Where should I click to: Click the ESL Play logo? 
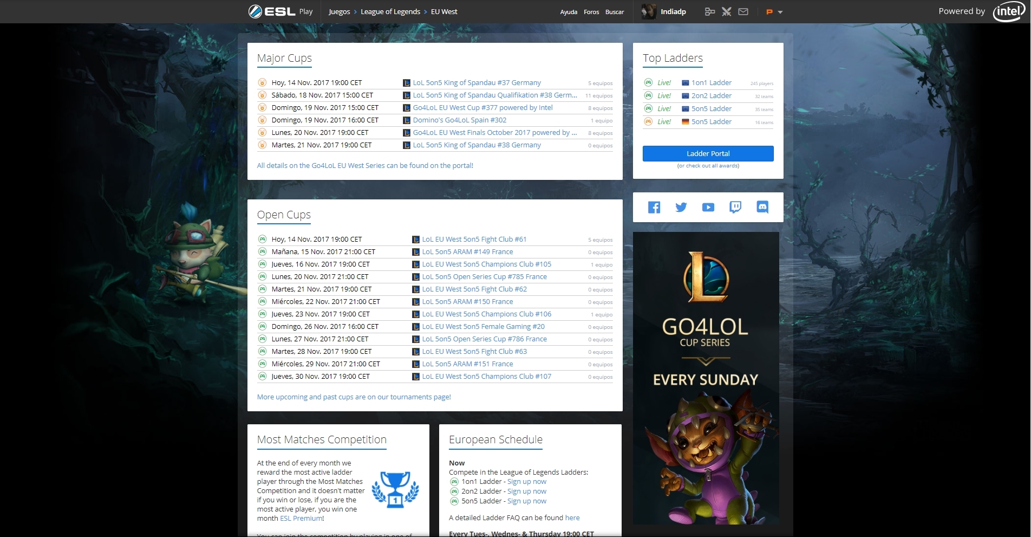click(280, 11)
